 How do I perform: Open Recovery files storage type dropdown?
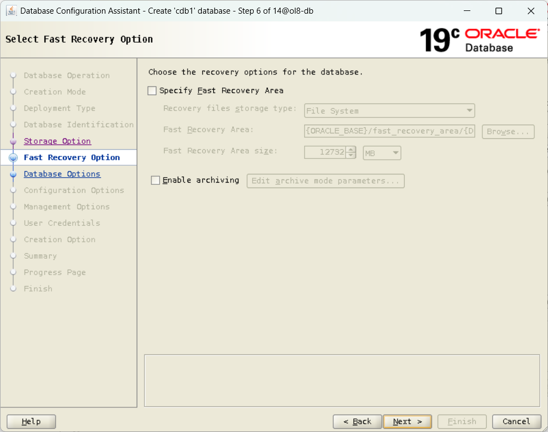389,111
